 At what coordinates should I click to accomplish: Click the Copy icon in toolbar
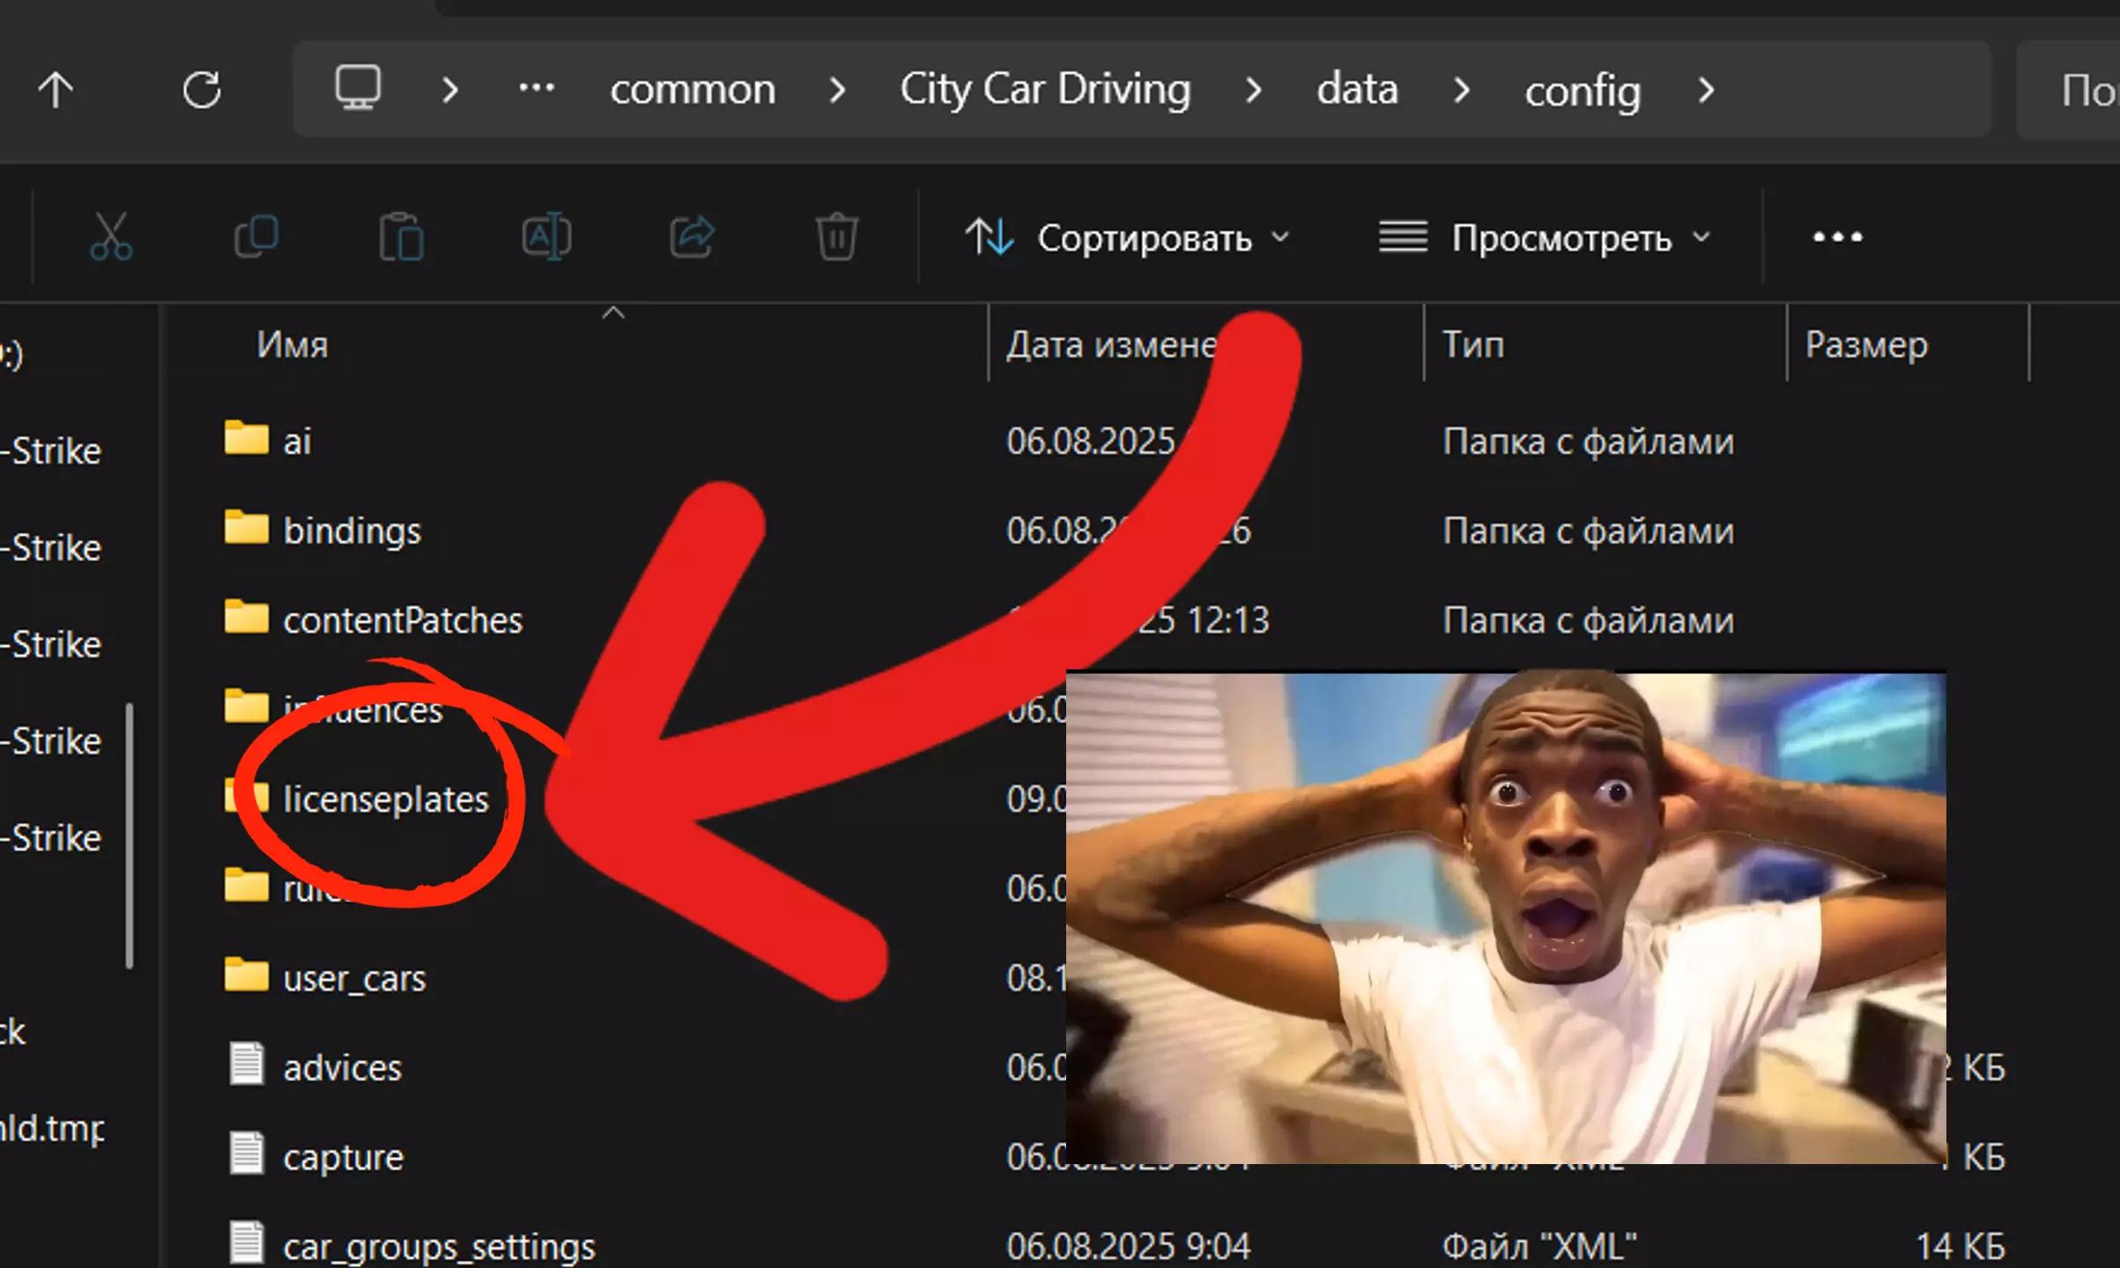[256, 236]
